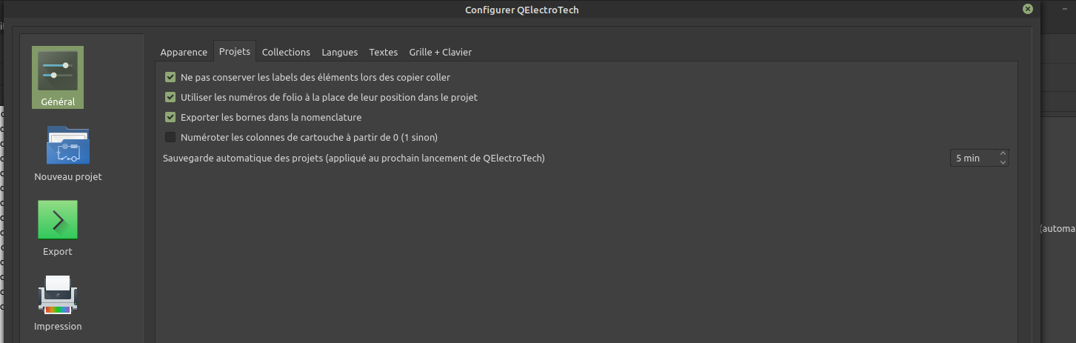Click the '5 min' autosave field
Image resolution: width=1076 pixels, height=343 pixels.
(972, 158)
